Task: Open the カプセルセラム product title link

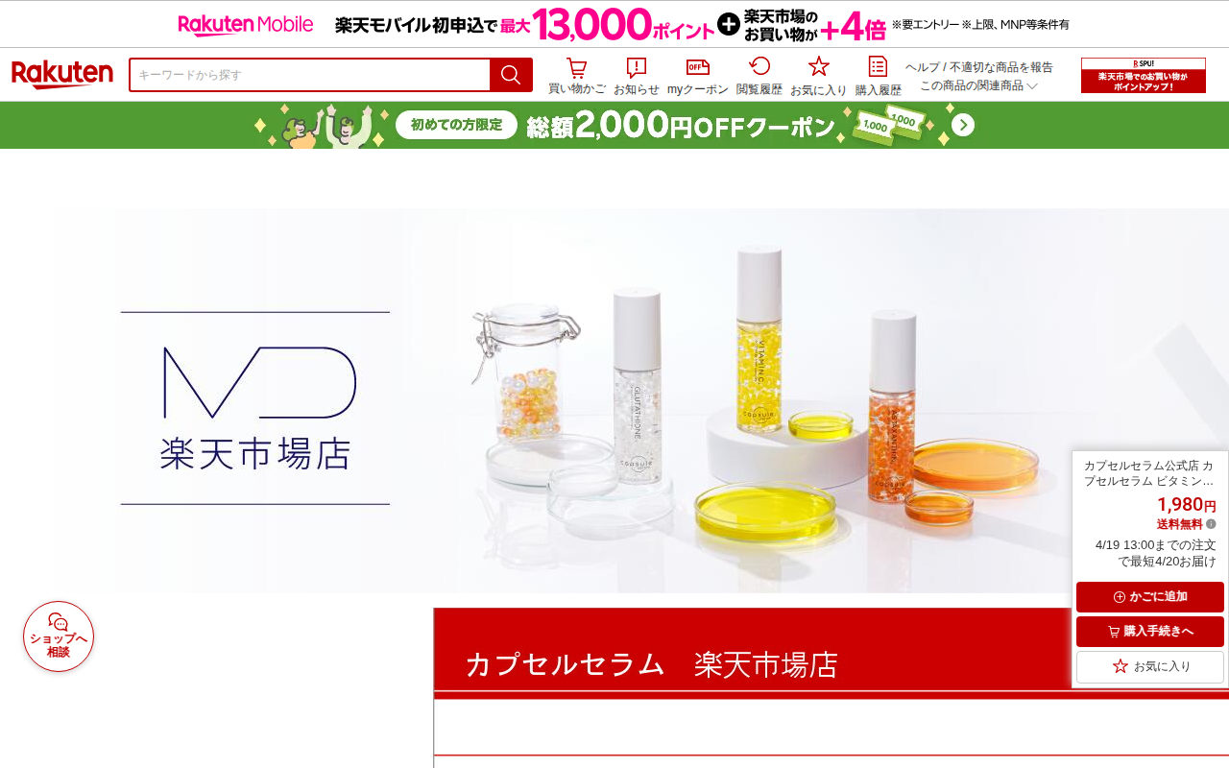Action: (x=1149, y=473)
